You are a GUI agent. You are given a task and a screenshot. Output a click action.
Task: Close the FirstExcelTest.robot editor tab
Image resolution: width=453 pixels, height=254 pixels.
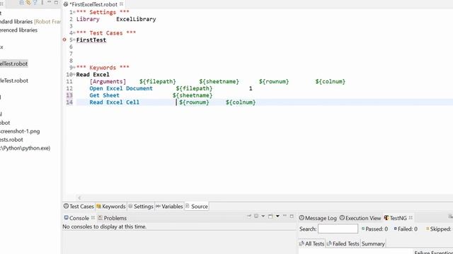pos(121,4)
